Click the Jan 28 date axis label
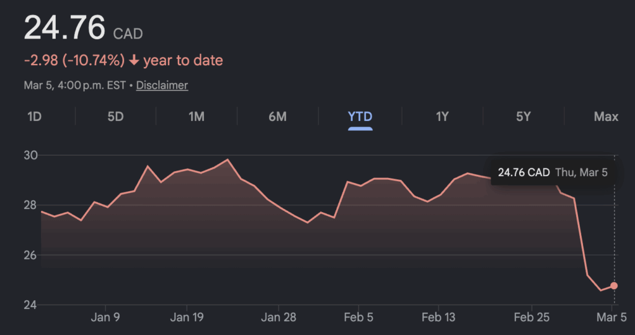This screenshot has width=635, height=335. (x=278, y=318)
